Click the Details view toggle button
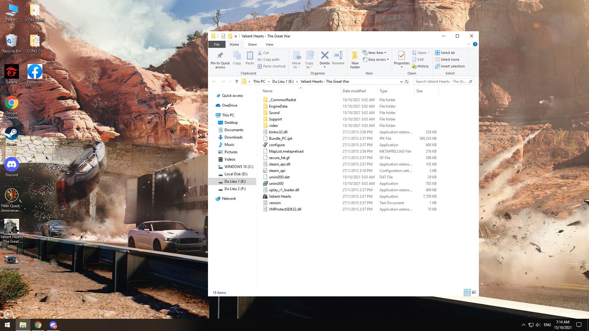Viewport: 589px width, 331px height. click(x=467, y=292)
